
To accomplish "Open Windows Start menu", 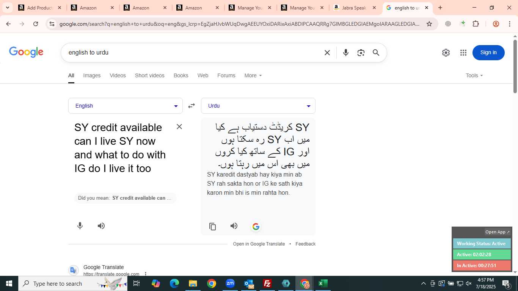I will point(9,283).
